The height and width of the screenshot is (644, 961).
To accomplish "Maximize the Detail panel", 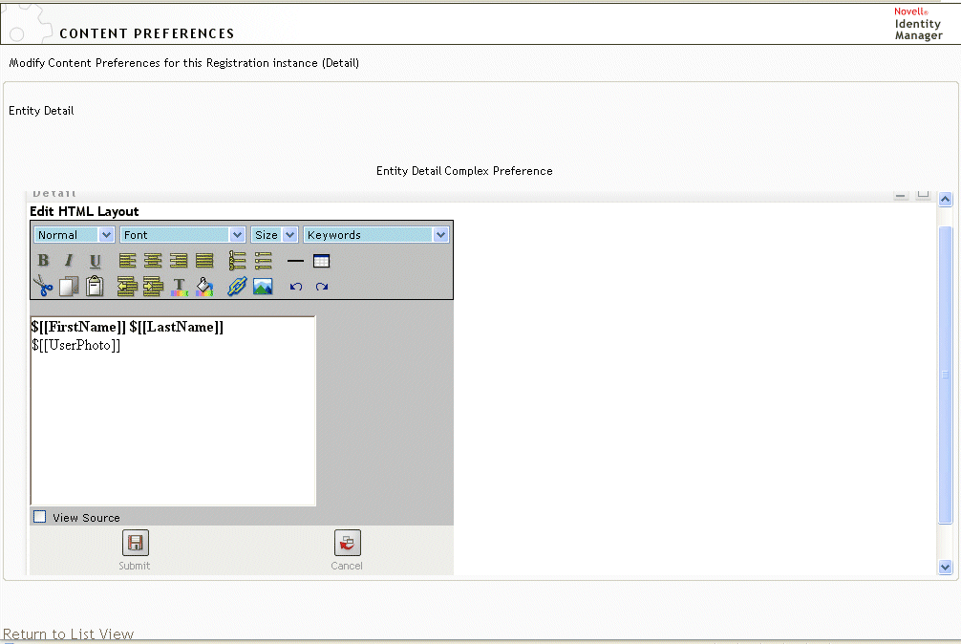I will pos(923,194).
